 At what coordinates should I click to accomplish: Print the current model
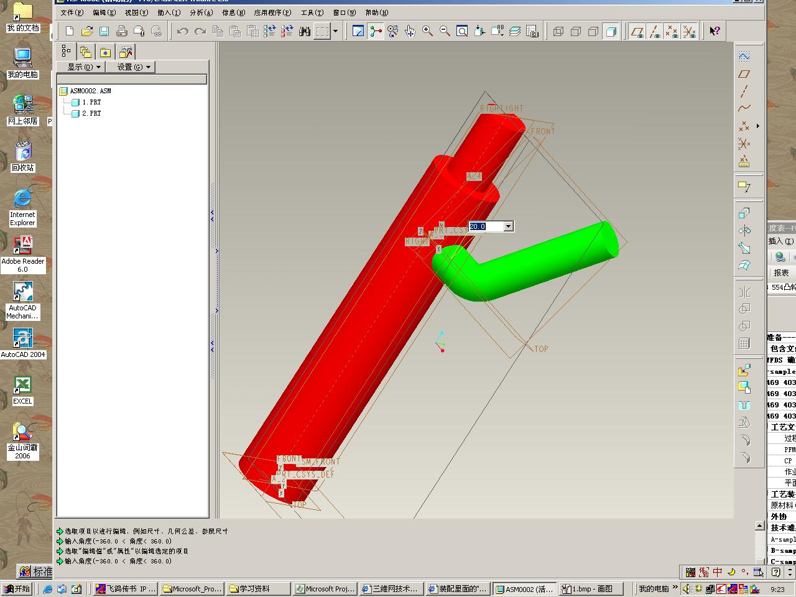pyautogui.click(x=122, y=31)
